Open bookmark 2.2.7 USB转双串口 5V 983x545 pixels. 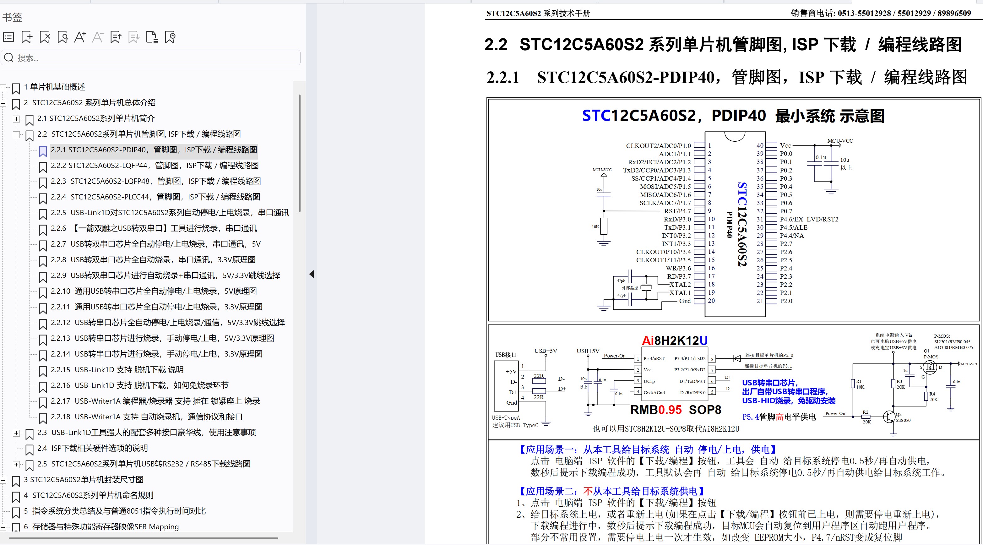(156, 244)
